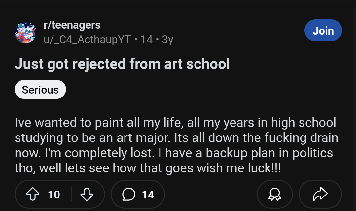Open the 'Just got rejected from art school' title
The height and width of the screenshot is (211, 356).
coord(122,64)
